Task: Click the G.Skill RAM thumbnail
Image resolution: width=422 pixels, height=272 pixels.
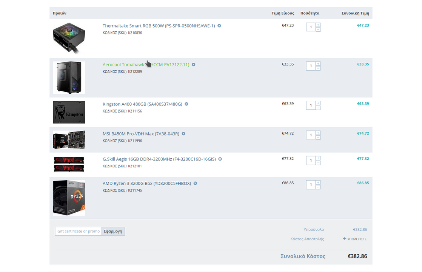Action: coord(69,164)
